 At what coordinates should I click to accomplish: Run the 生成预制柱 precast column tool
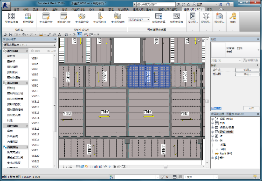(100, 18)
